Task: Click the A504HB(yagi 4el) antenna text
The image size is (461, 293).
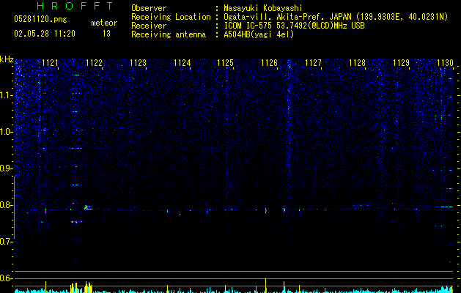Action: (x=259, y=34)
